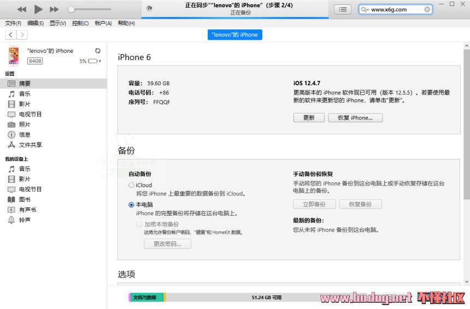The width and height of the screenshot is (470, 309).
Task: Minimize the iTunes window
Action: point(441,4)
